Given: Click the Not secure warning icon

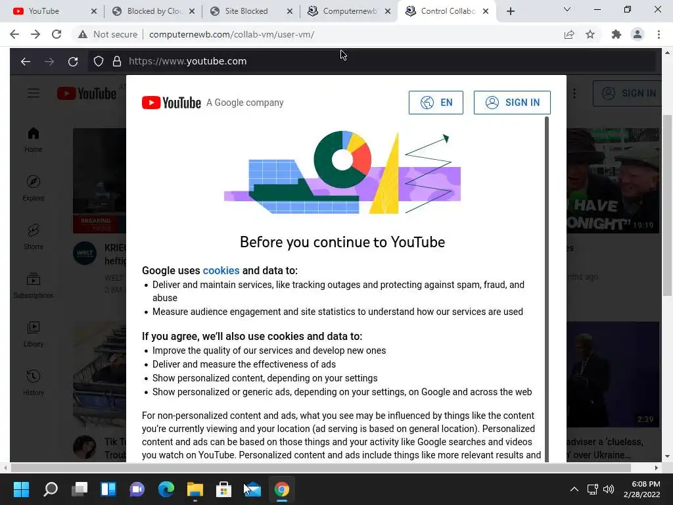Looking at the screenshot, I should click(x=83, y=34).
